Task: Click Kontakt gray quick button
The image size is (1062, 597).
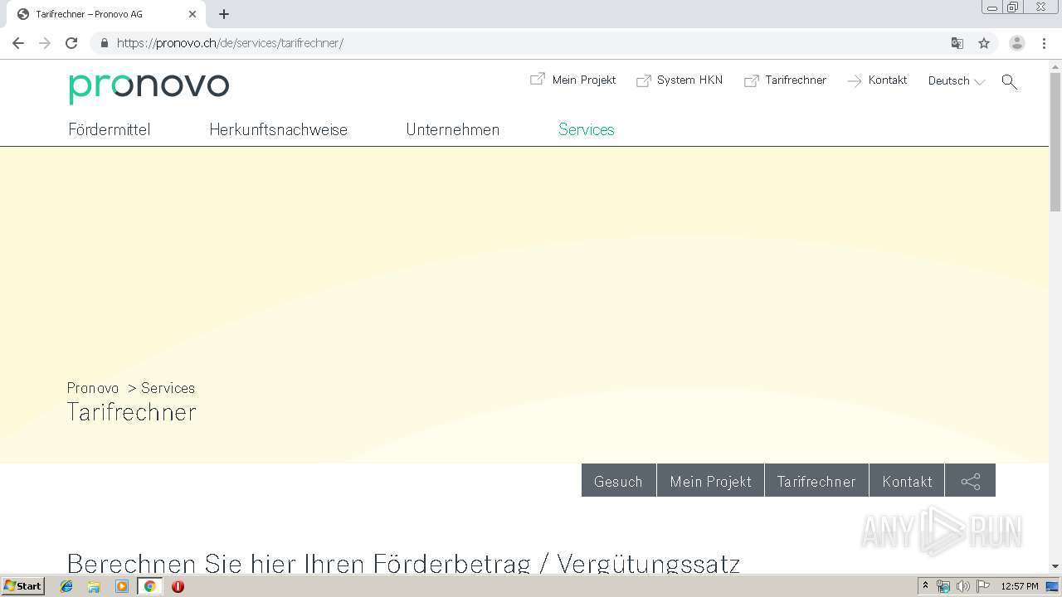Action: coord(907,481)
